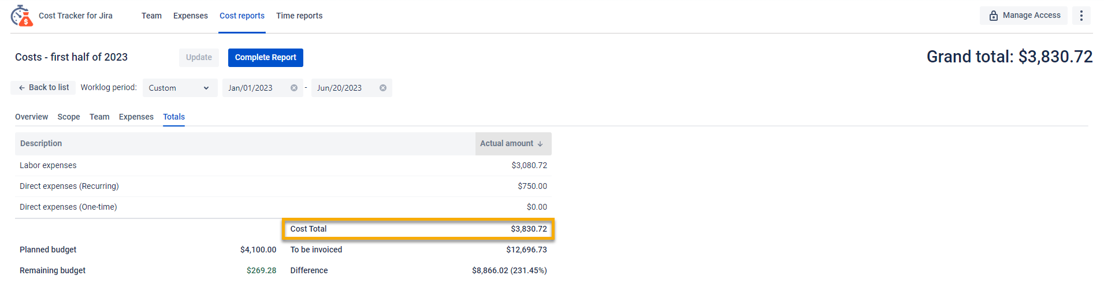
Task: Go to Time reports in top navigation
Action: coord(299,16)
